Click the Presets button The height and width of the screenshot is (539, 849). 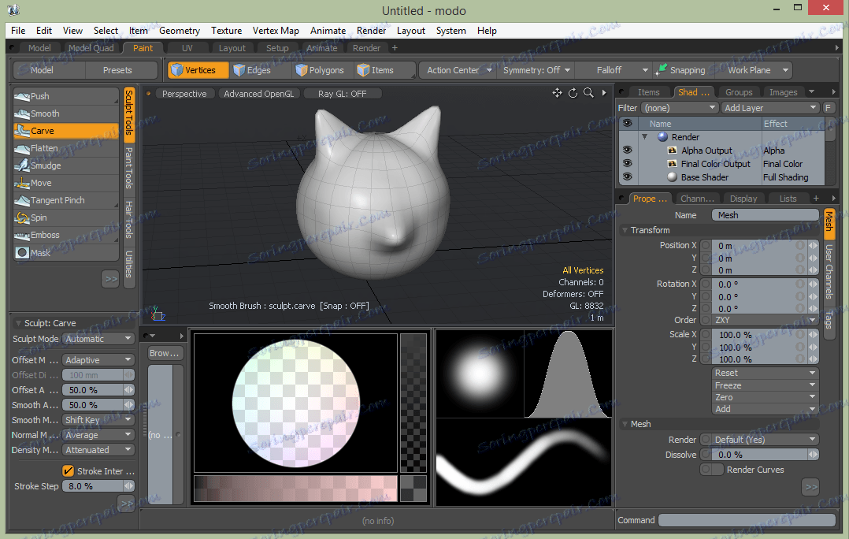(x=117, y=70)
